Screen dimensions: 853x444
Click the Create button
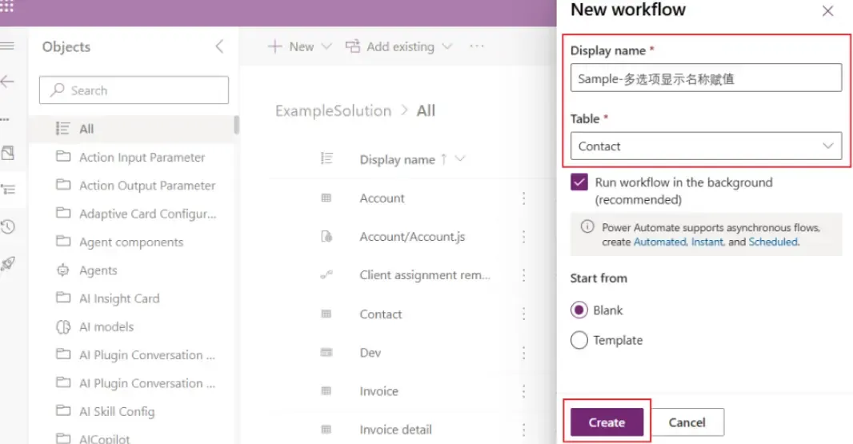point(607,422)
